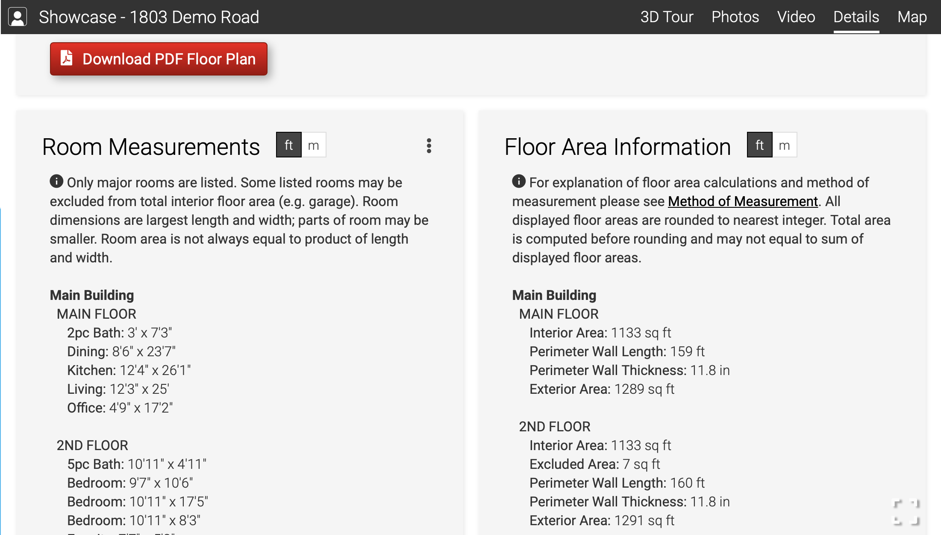Click Exterior Area: 1291 sq ft

[x=602, y=520]
